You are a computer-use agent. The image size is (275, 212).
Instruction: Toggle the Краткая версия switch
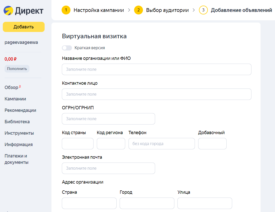(x=67, y=48)
